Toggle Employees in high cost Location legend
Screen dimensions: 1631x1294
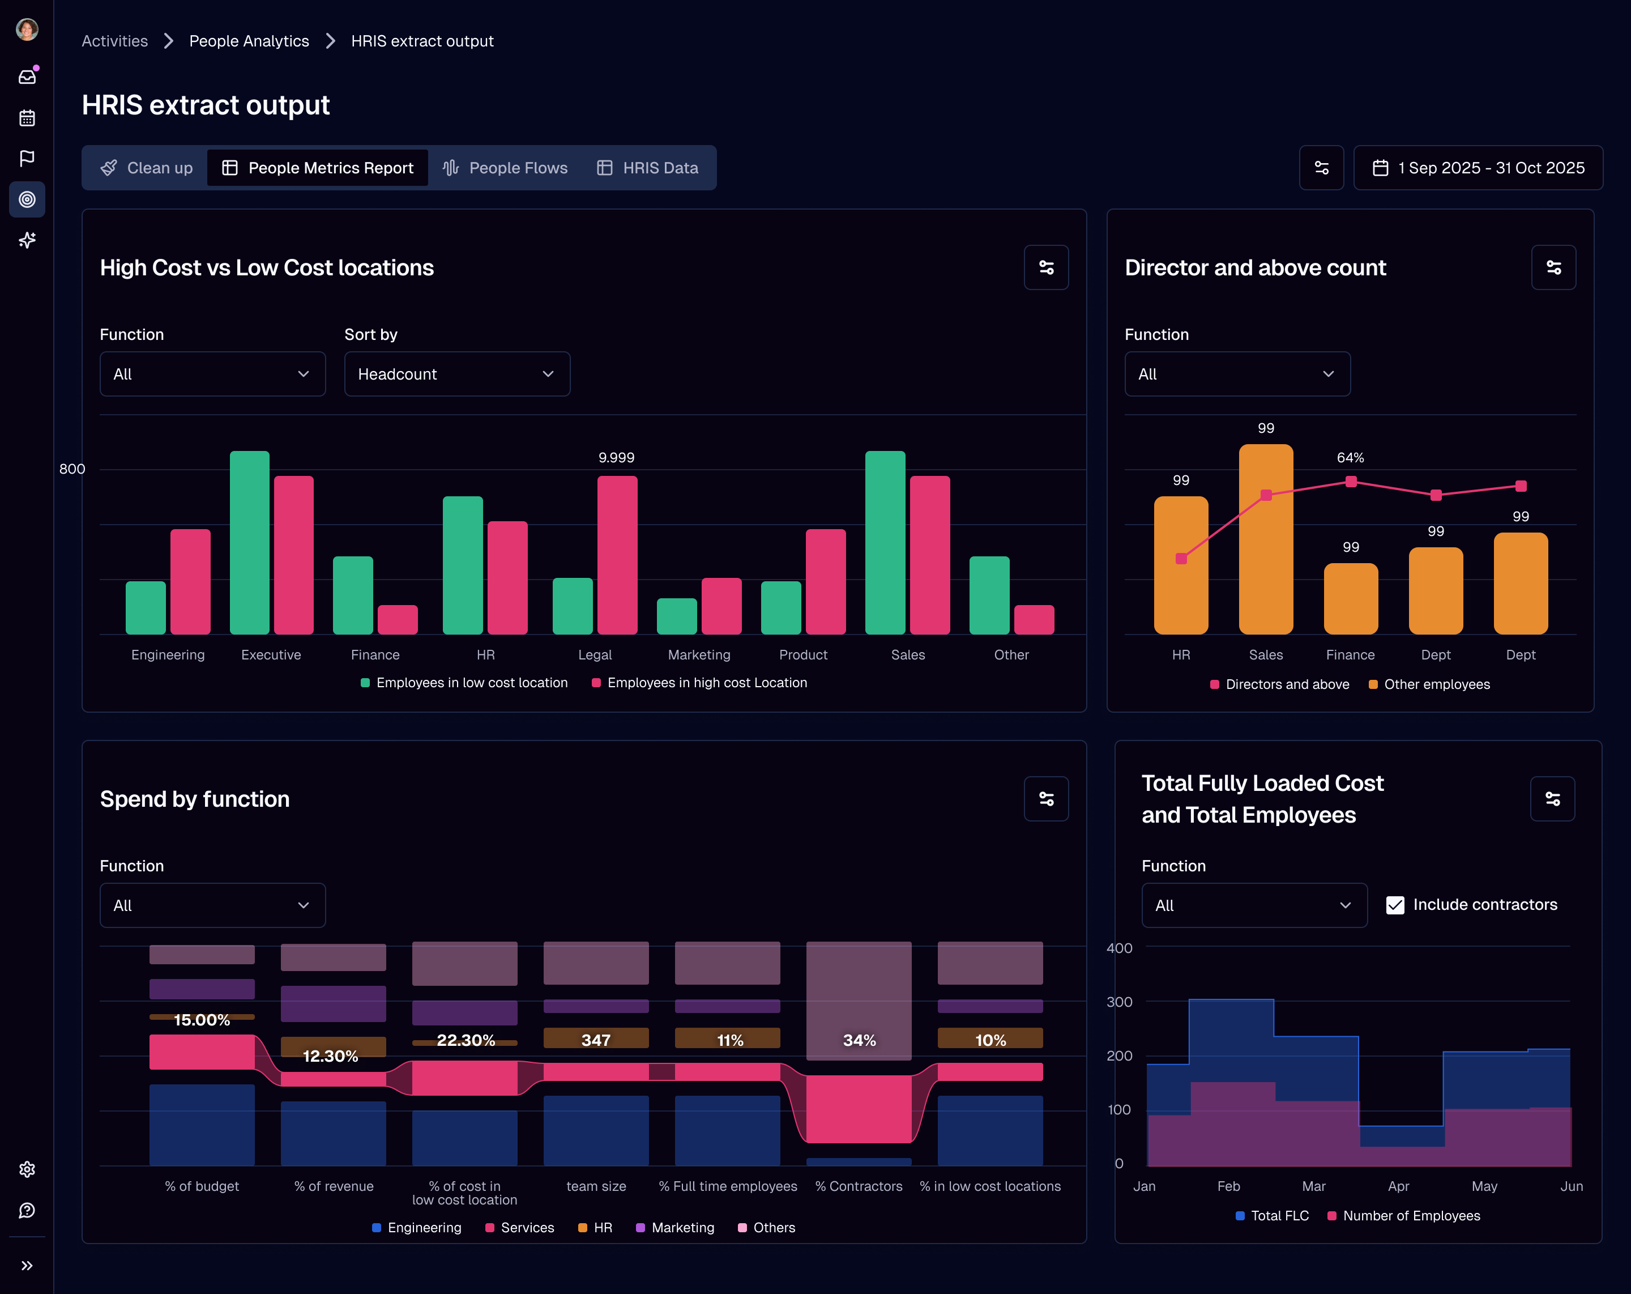[700, 683]
